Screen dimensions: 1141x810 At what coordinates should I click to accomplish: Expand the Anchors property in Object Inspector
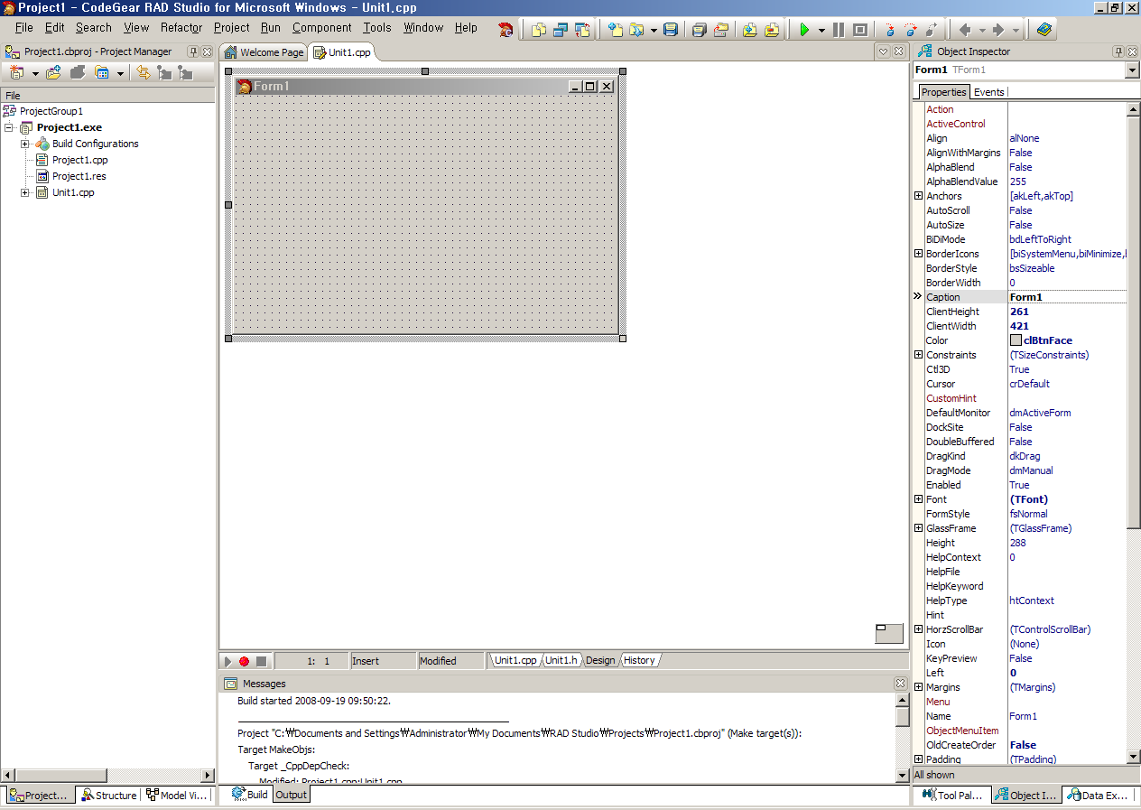pyautogui.click(x=918, y=196)
